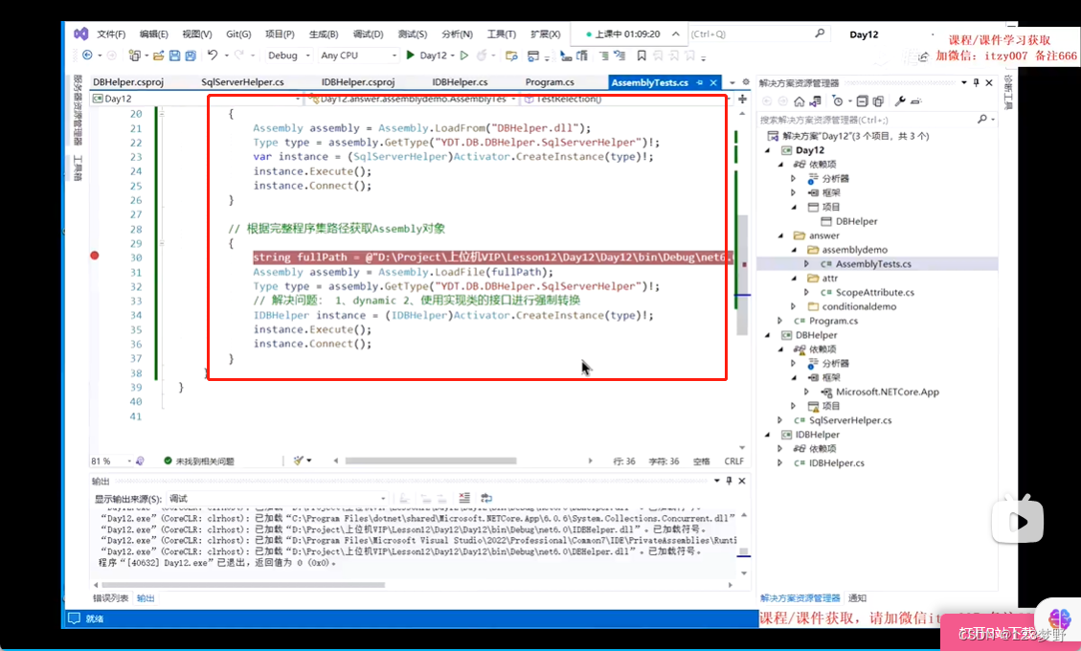Collapse the answer folder
The width and height of the screenshot is (1081, 651).
tap(781, 236)
